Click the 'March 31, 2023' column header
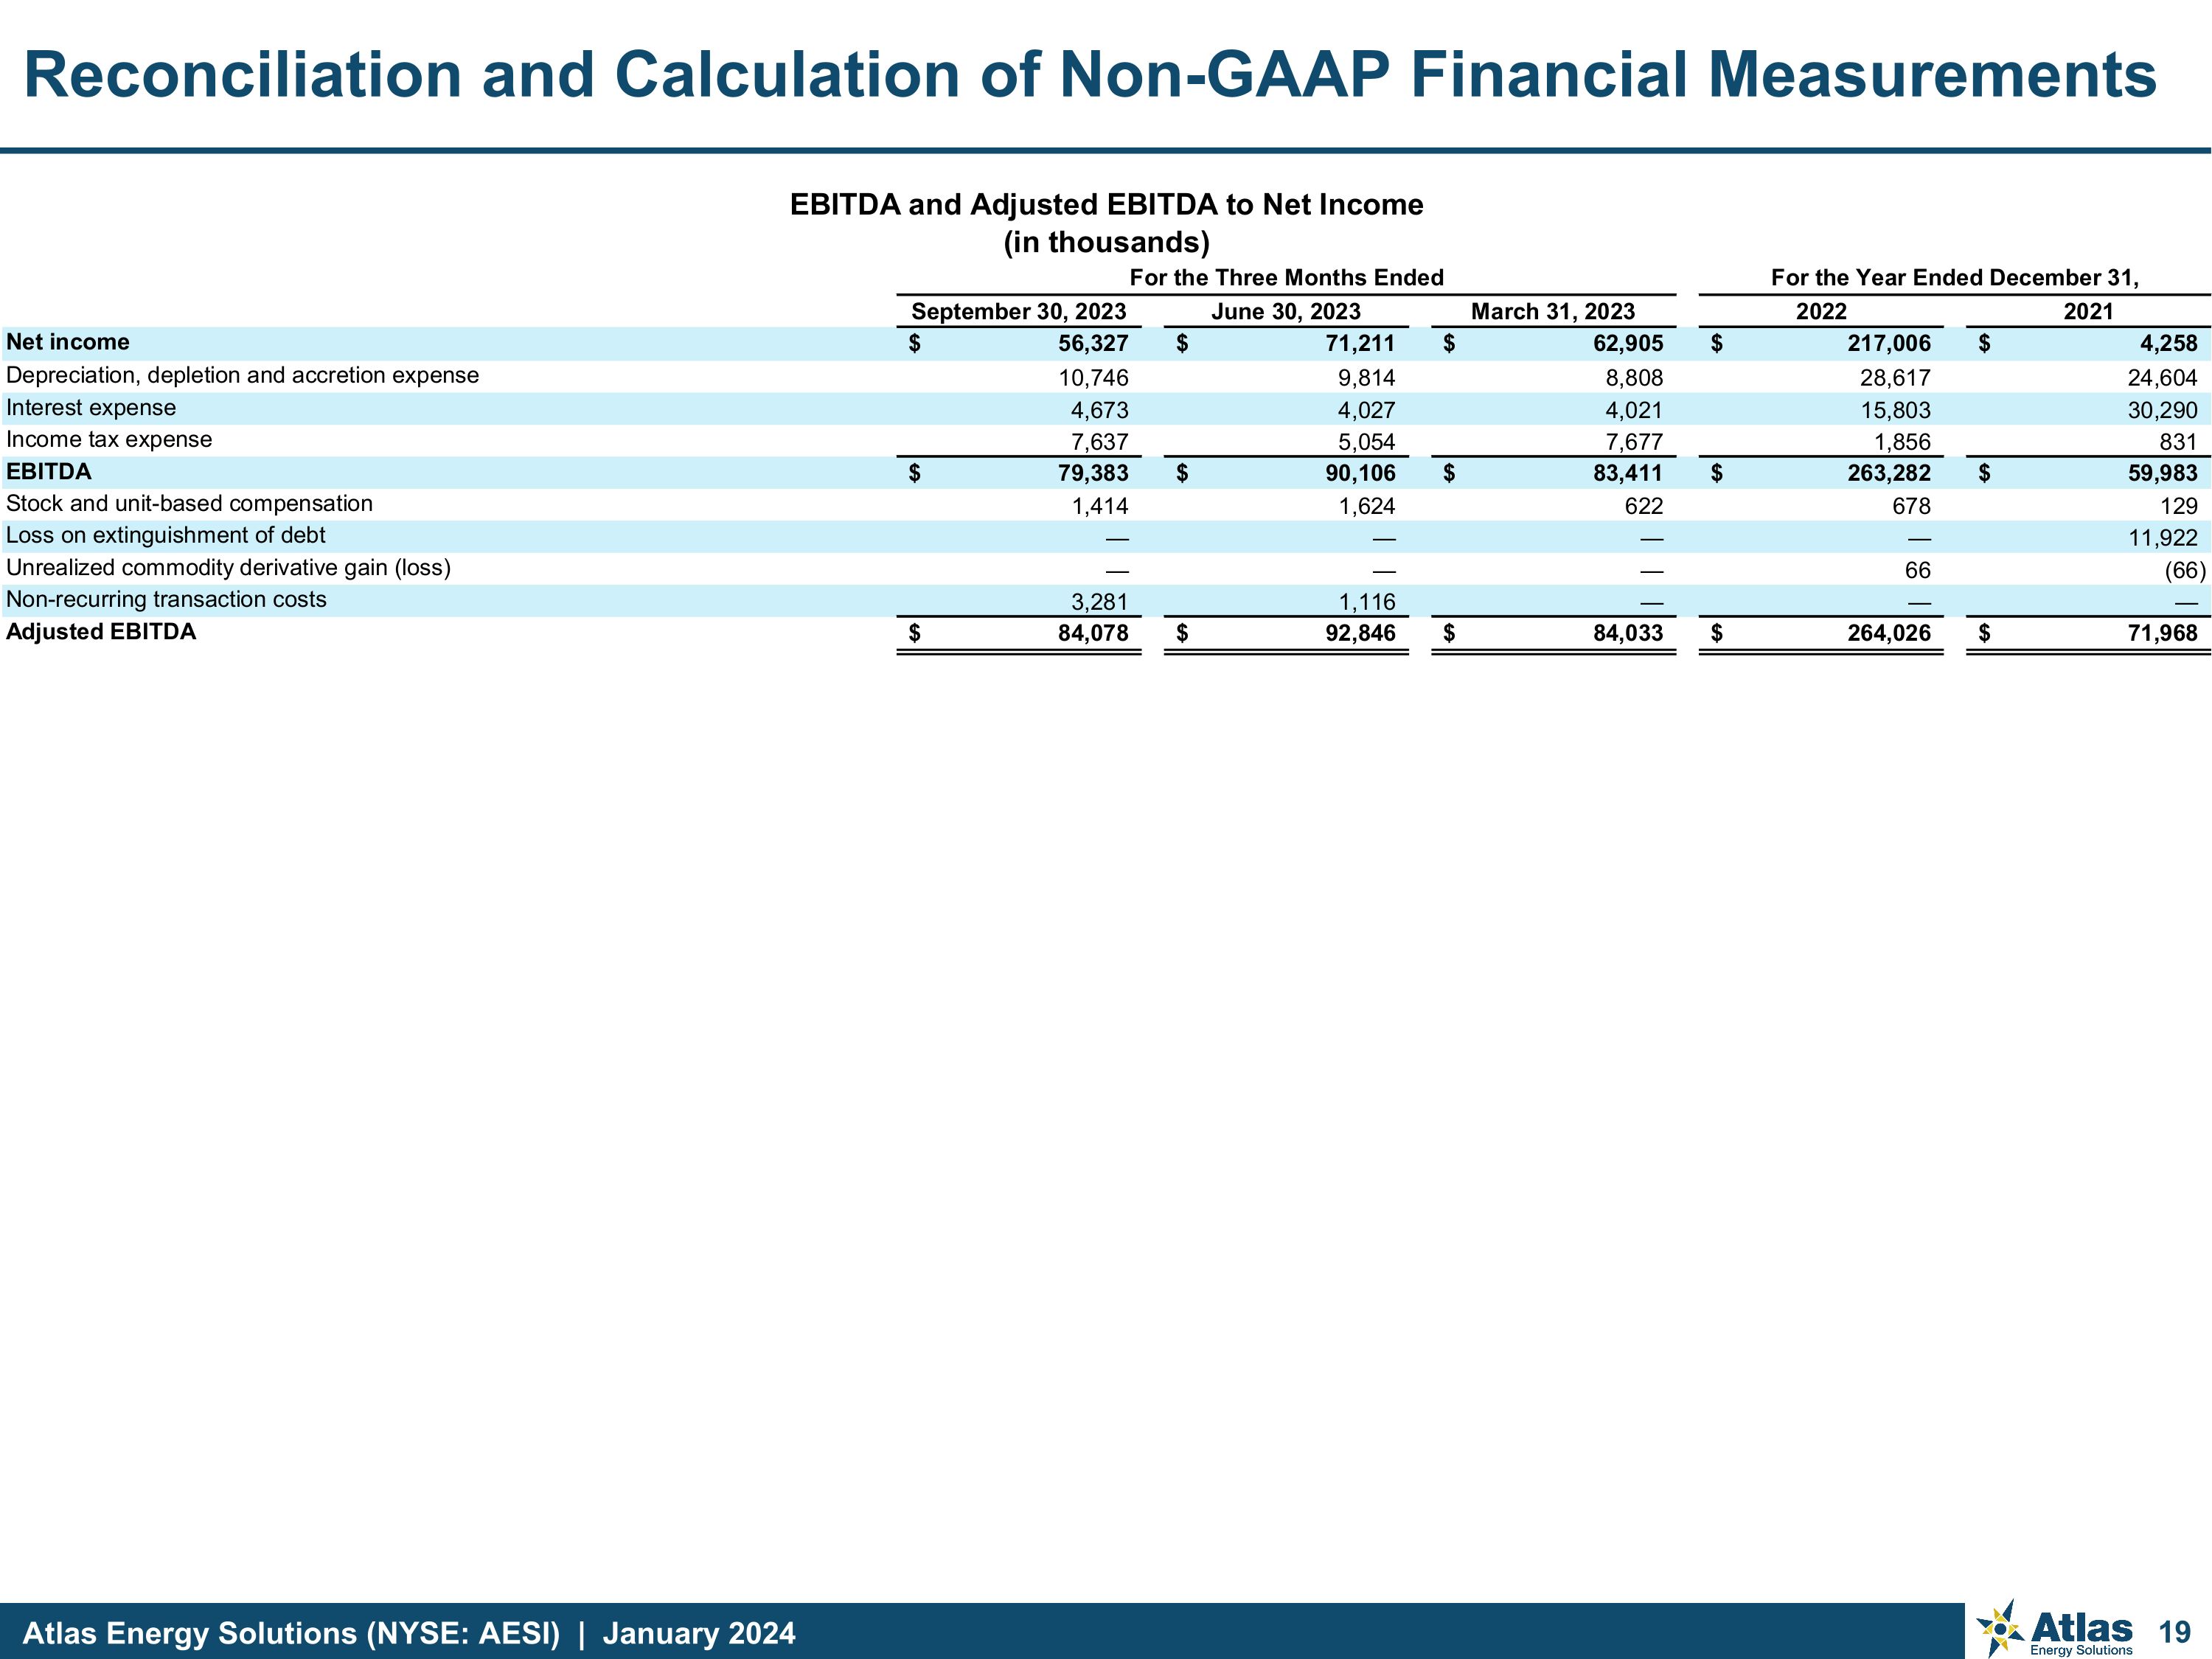Screen dimensions: 2212x1659 tap(1552, 312)
